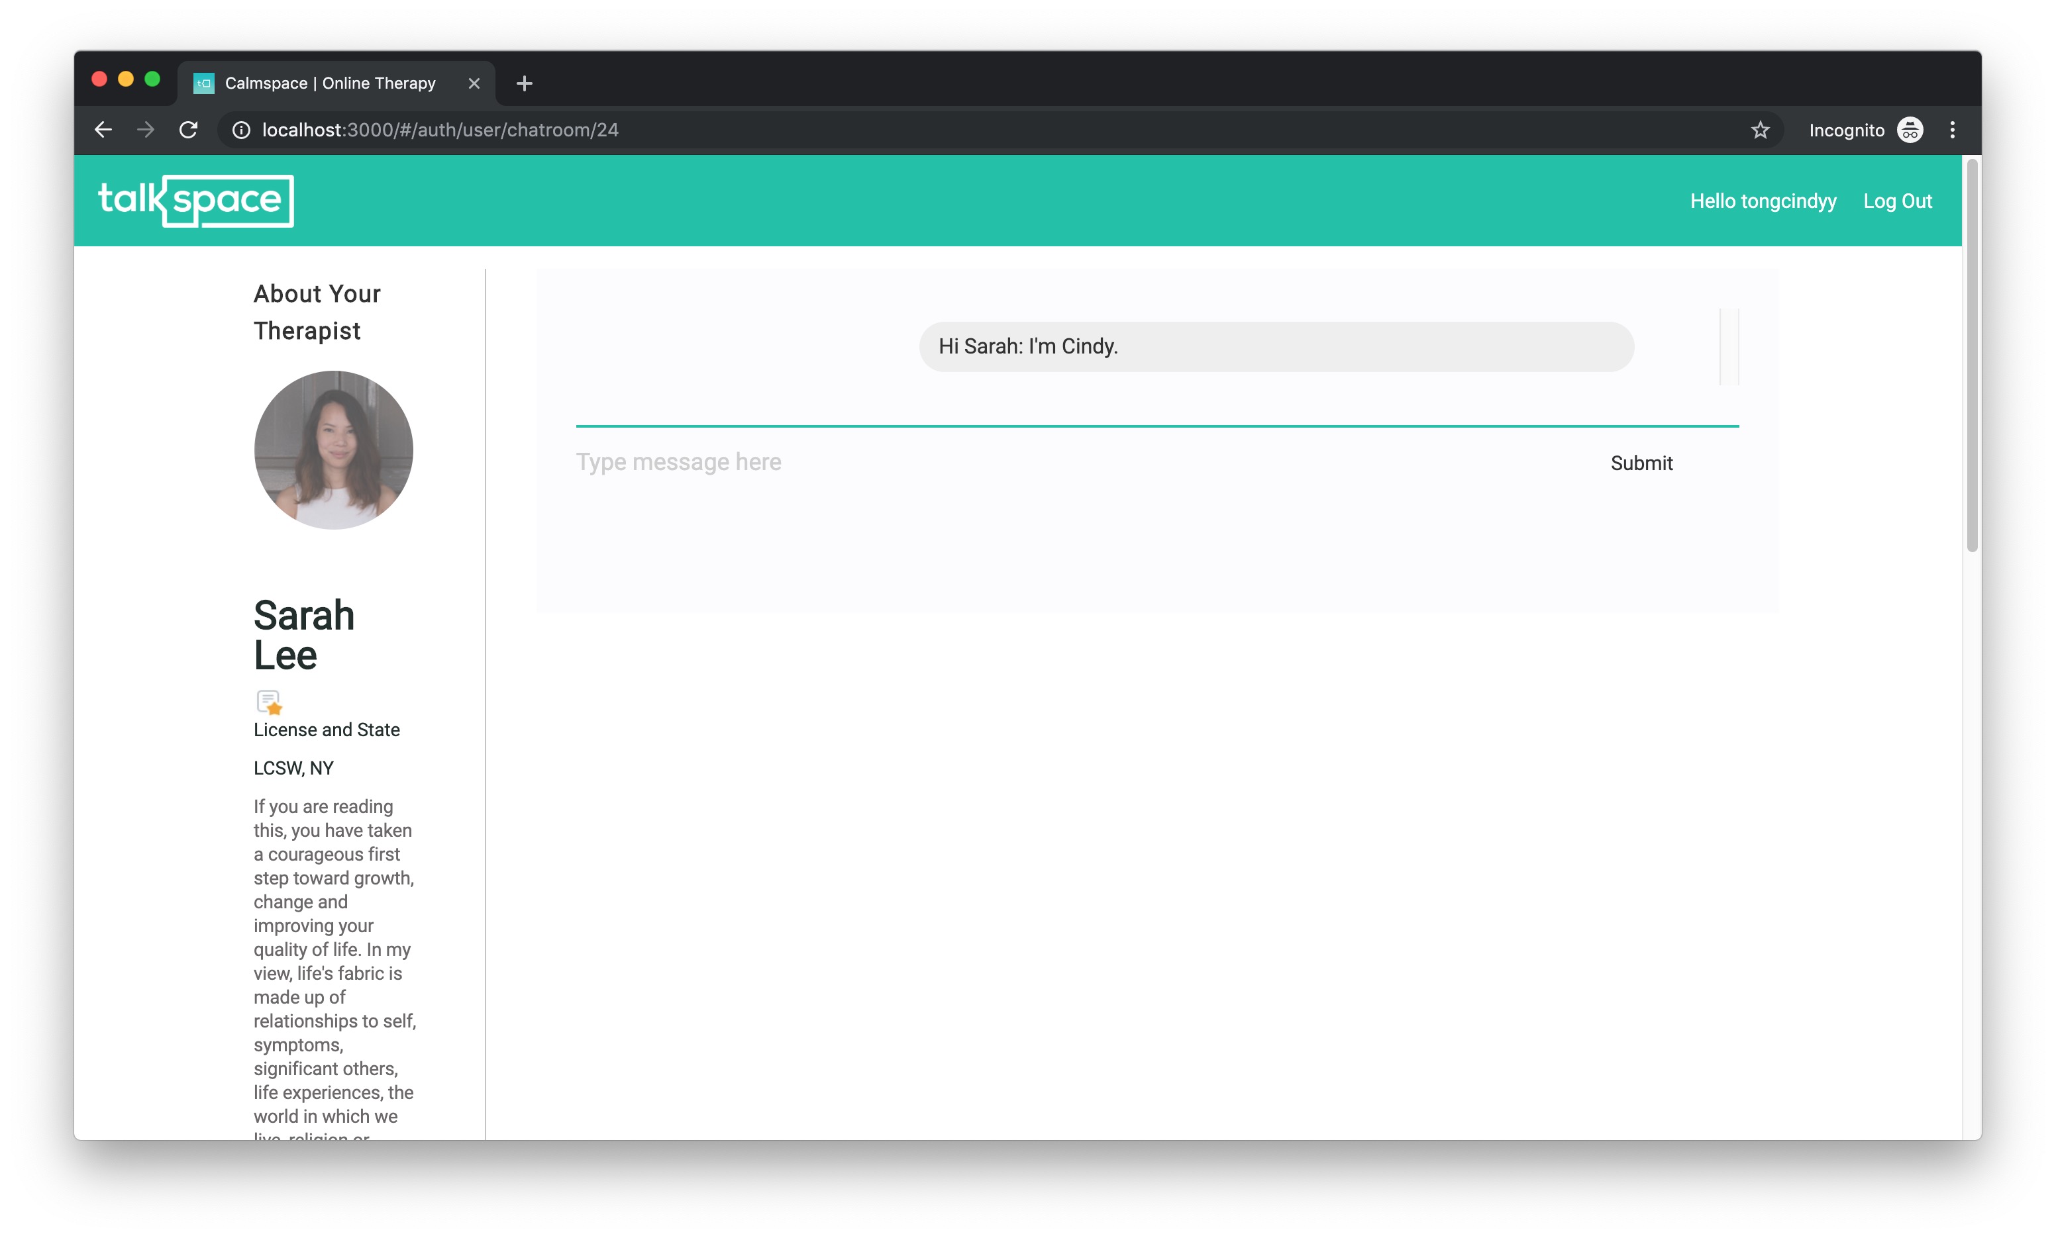This screenshot has height=1238, width=2056.
Task: Click the talkspace logo in header
Action: tap(196, 200)
